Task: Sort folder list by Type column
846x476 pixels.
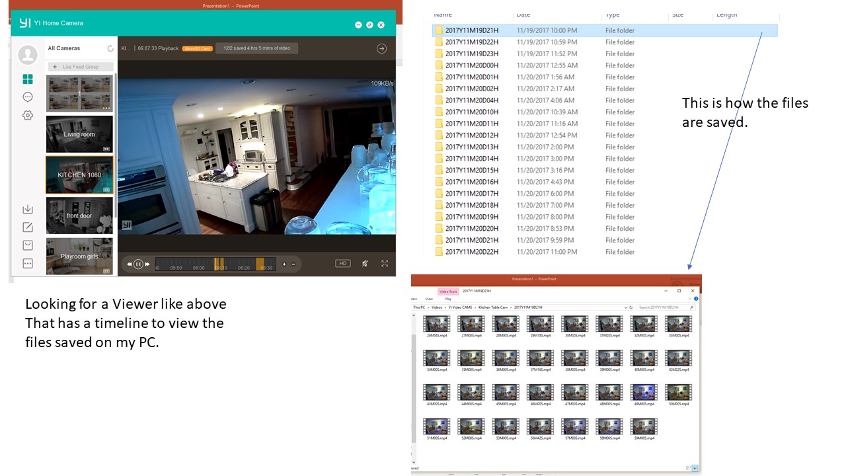Action: tap(613, 15)
